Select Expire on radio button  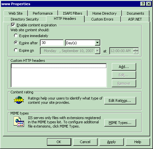[16, 50]
